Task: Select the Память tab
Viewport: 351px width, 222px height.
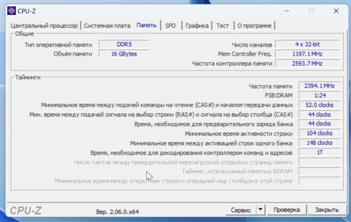Action: point(147,25)
